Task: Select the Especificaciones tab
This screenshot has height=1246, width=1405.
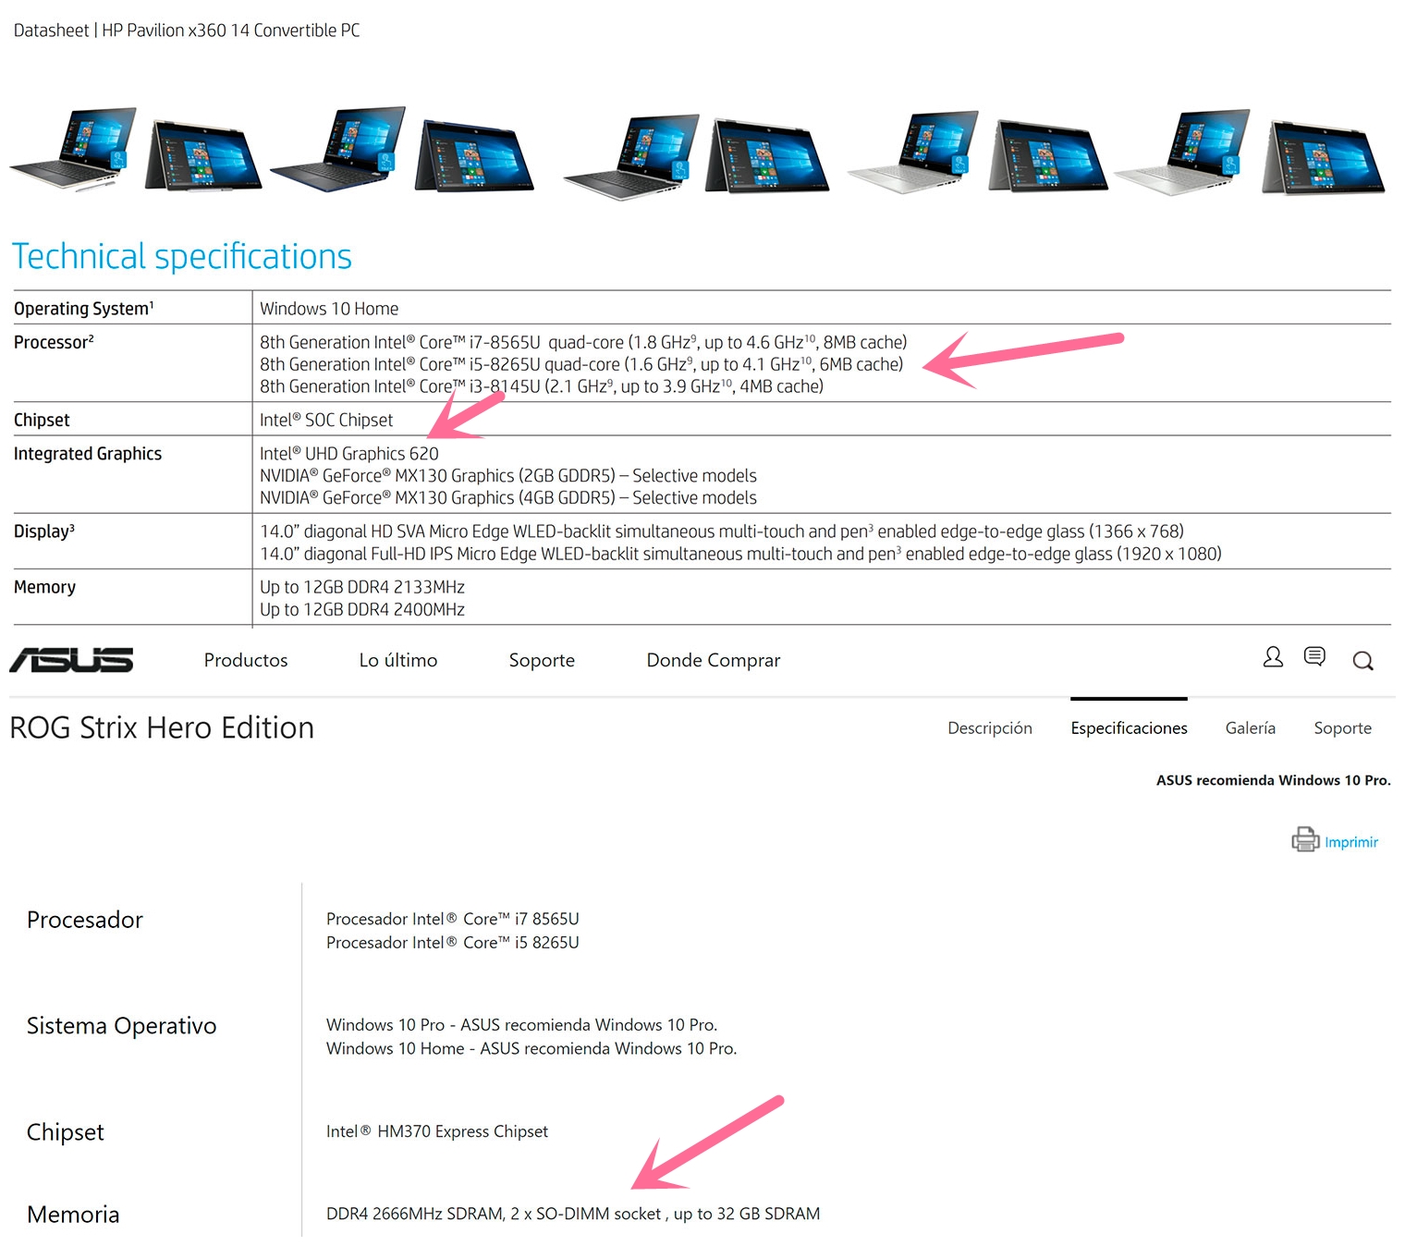Action: pyautogui.click(x=1129, y=728)
